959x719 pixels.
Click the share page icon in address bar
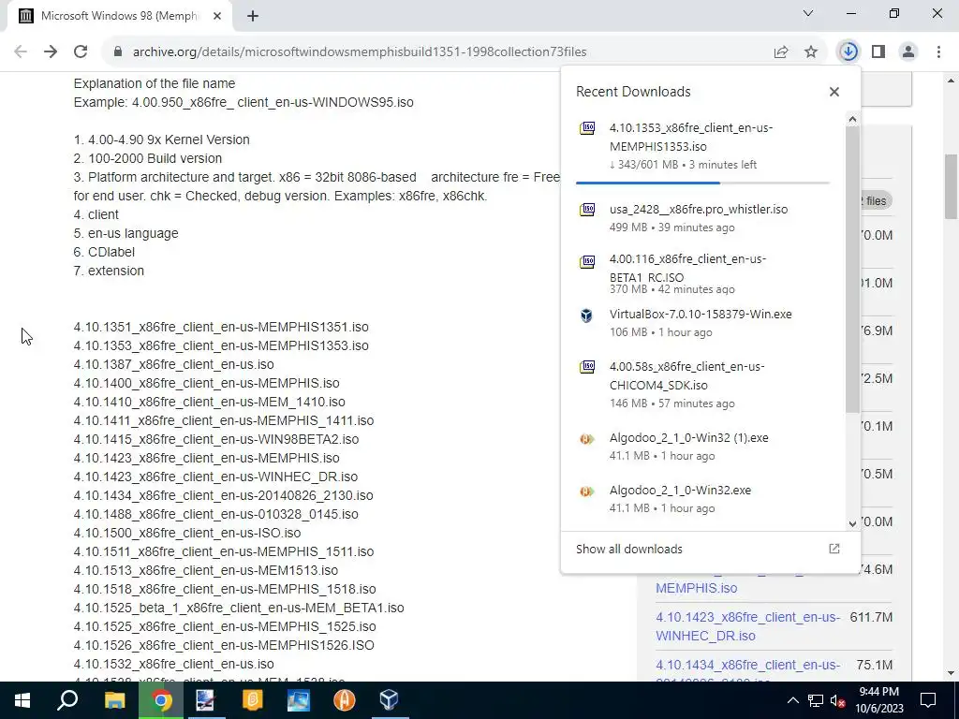(781, 52)
